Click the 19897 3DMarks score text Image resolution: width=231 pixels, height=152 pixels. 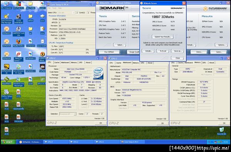coord(163,17)
